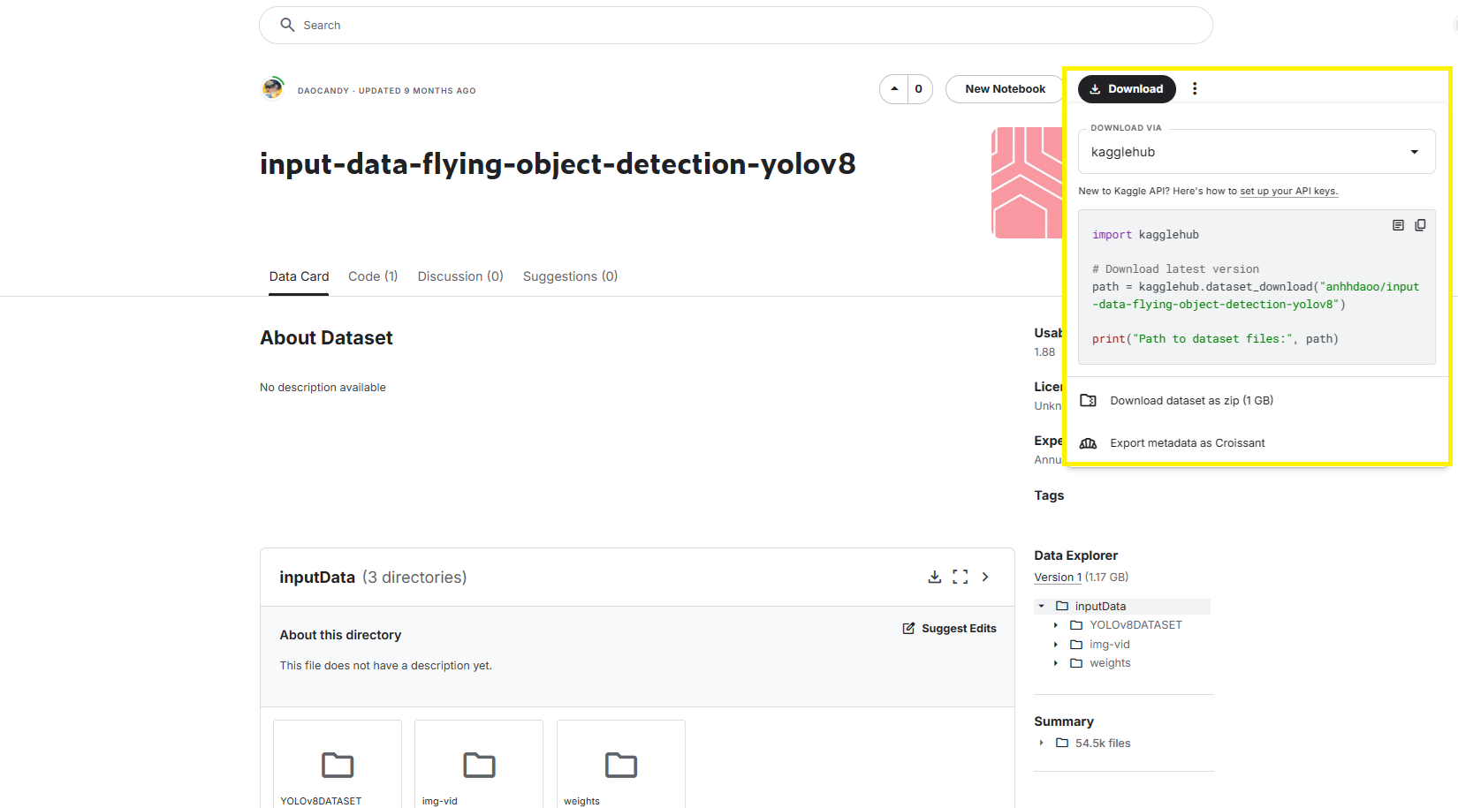Focus the Search input field
The image size is (1458, 808).
point(735,25)
